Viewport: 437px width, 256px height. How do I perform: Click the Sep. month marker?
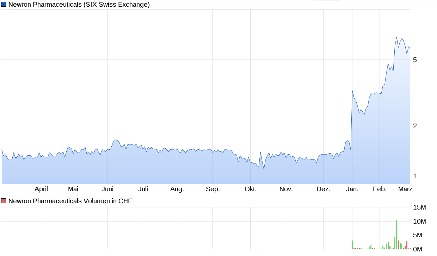coord(213,189)
